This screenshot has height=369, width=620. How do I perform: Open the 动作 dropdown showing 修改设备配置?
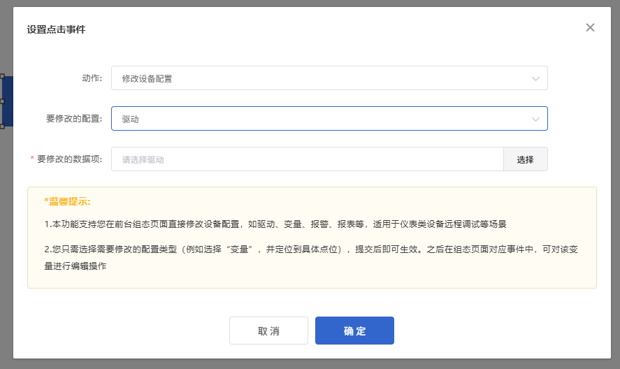pyautogui.click(x=322, y=78)
